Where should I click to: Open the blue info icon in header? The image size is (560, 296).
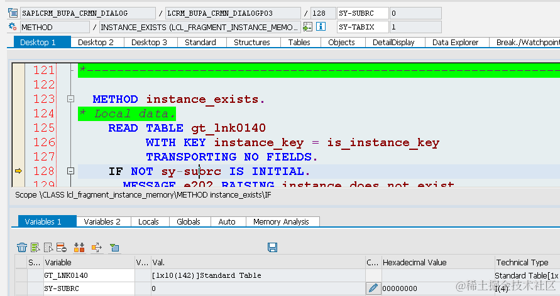tap(321, 27)
